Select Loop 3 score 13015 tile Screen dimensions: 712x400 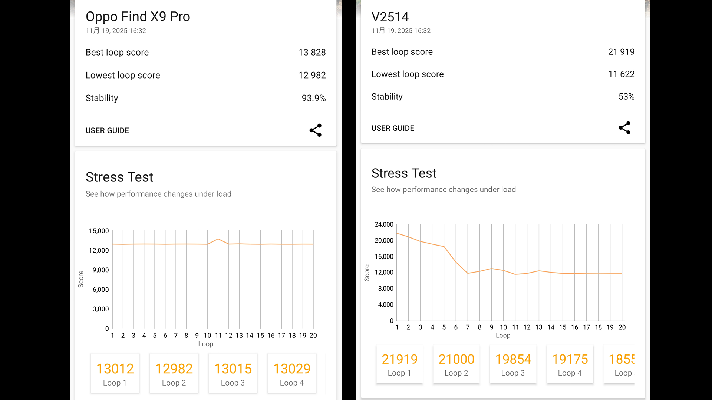[x=233, y=373]
